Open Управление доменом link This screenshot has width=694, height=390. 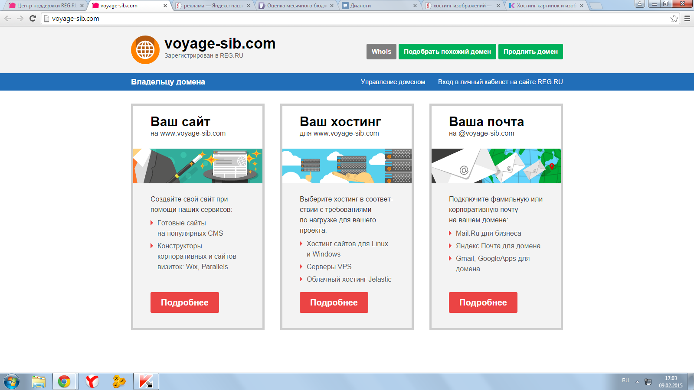pos(393,82)
